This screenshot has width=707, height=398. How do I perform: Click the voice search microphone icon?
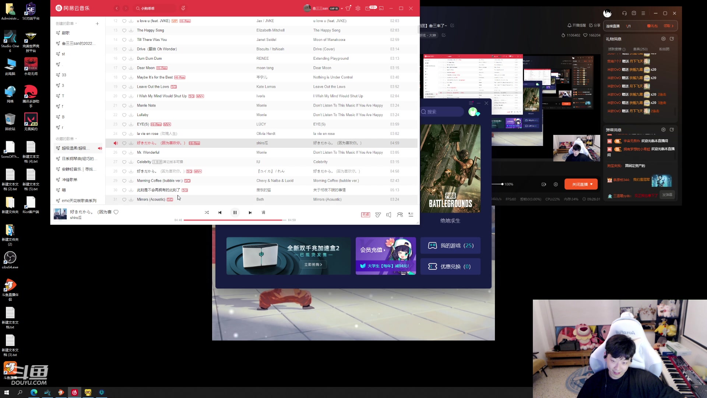(x=183, y=8)
